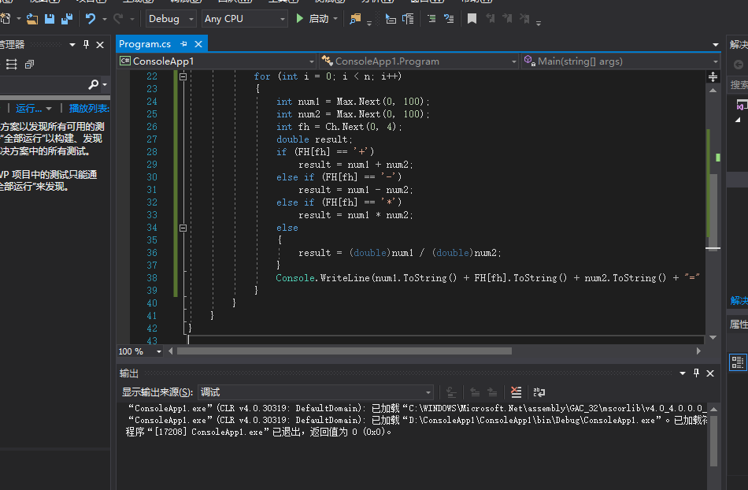Go to the next bookmark
The height and width of the screenshot is (490, 748).
point(507,19)
